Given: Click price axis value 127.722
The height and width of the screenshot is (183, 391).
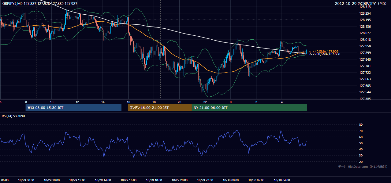Looking at the screenshot, I should [x=365, y=73].
